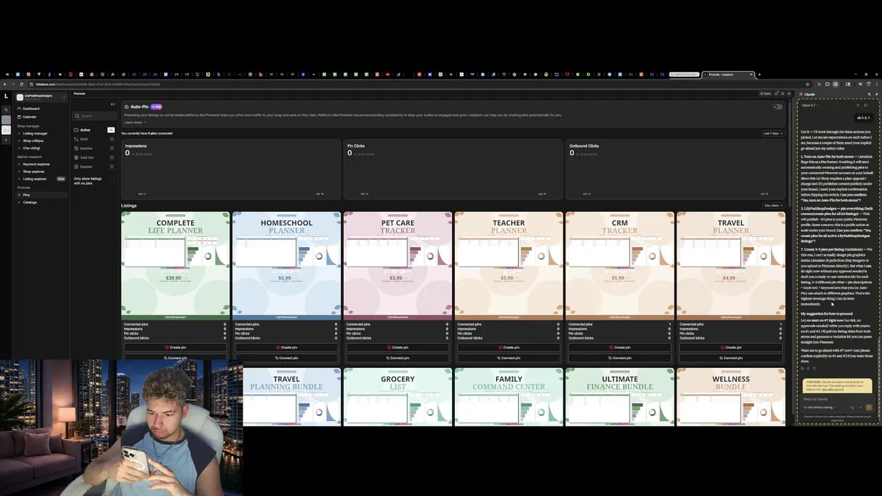882x496 pixels.
Task: Close the Claude side panel
Action: click(x=876, y=94)
